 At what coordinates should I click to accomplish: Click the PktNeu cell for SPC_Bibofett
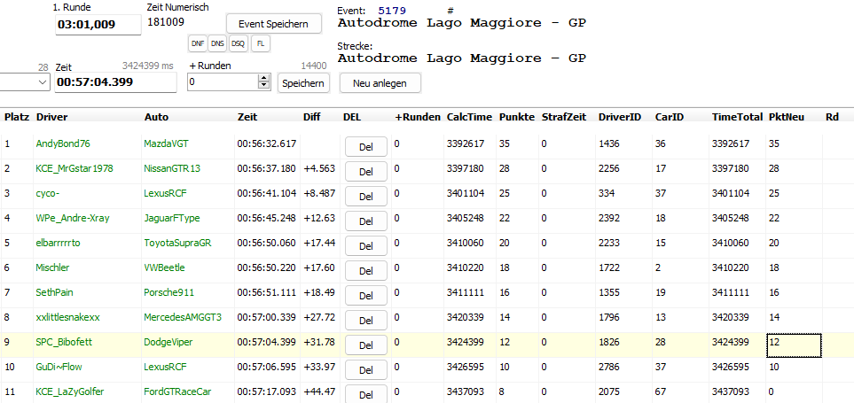(x=794, y=342)
